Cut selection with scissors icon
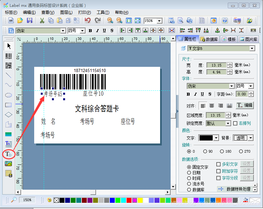 (x=42, y=21)
